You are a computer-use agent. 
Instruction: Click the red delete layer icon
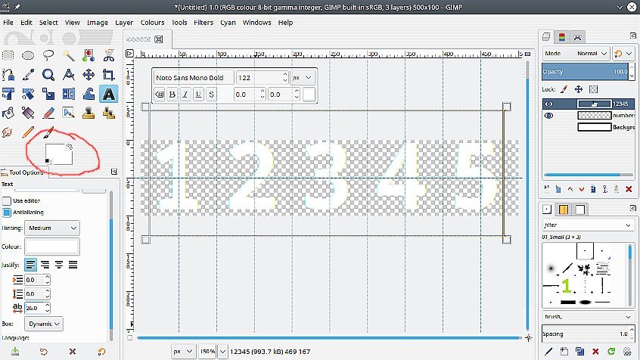click(629, 189)
